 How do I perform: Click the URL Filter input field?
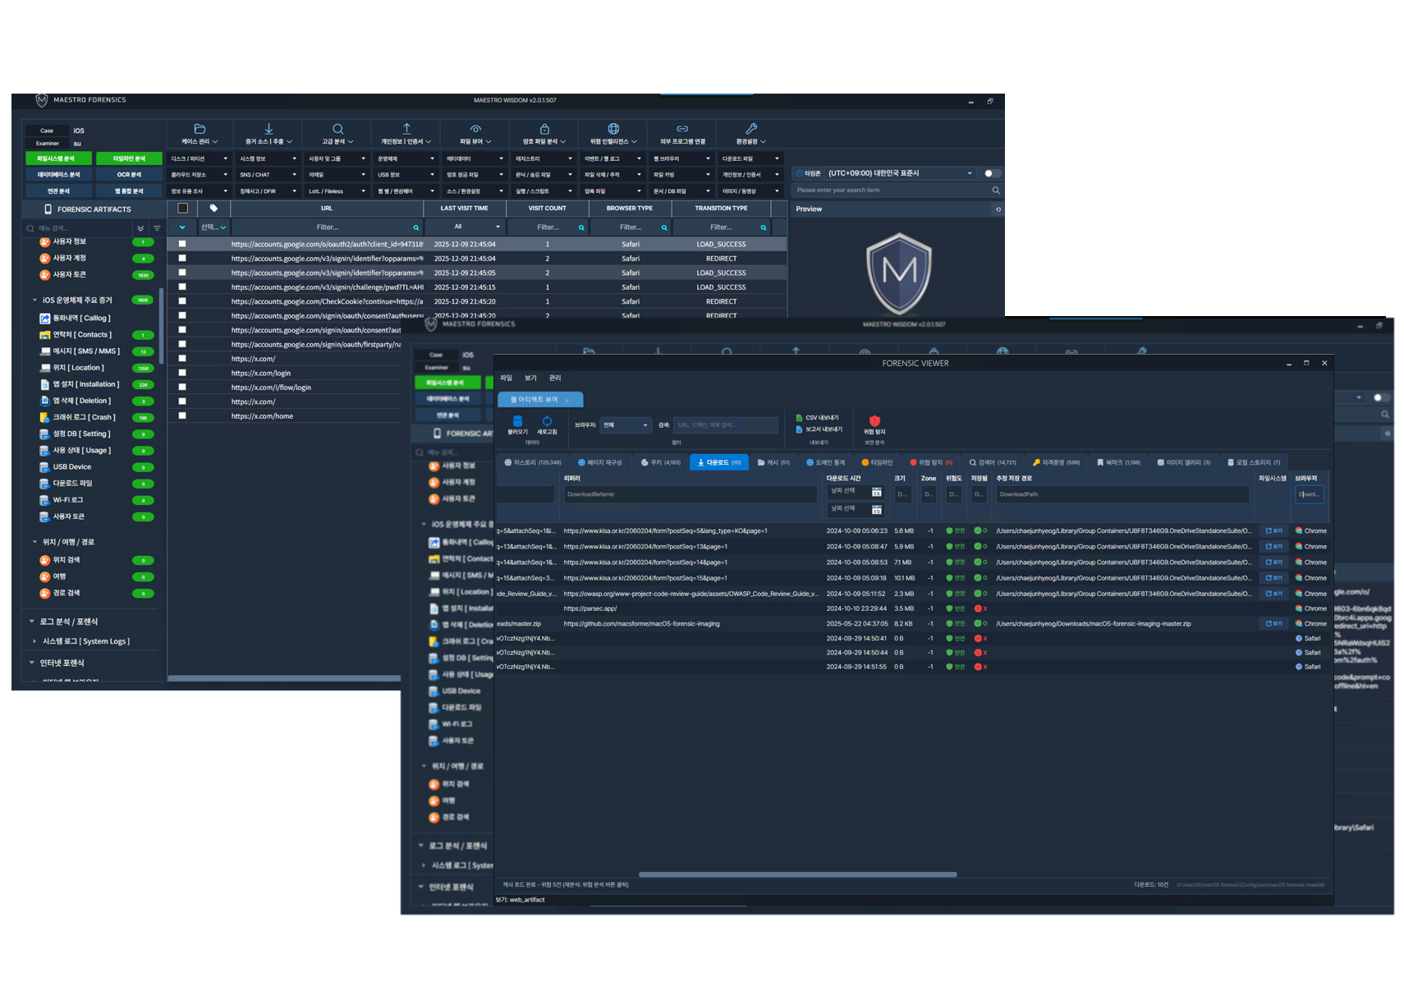[x=328, y=227]
